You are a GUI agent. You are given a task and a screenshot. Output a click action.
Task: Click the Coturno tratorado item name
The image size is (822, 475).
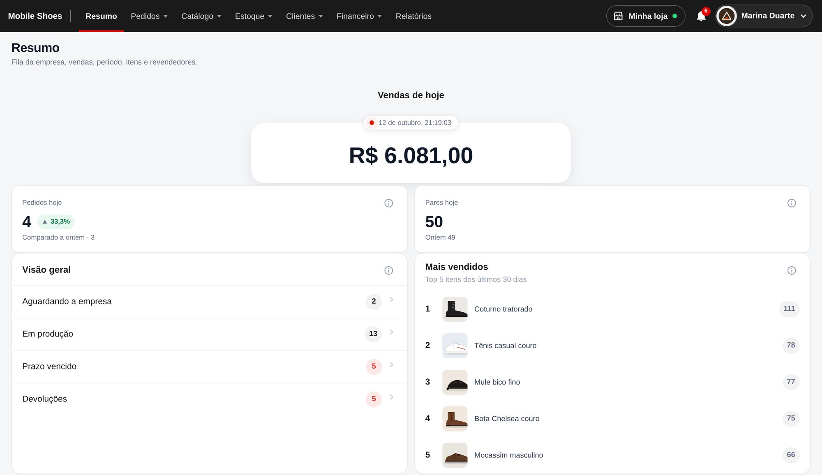point(503,309)
